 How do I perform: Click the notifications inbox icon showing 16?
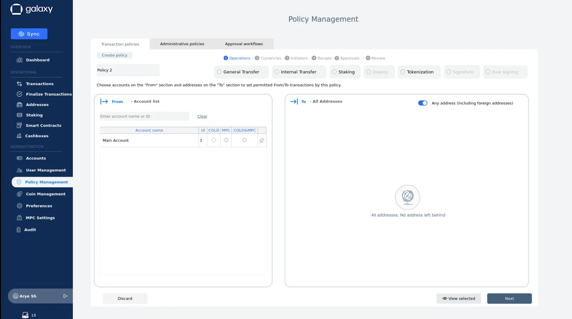(x=25, y=315)
